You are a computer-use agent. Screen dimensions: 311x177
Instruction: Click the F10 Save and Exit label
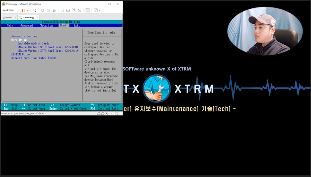[104, 109]
